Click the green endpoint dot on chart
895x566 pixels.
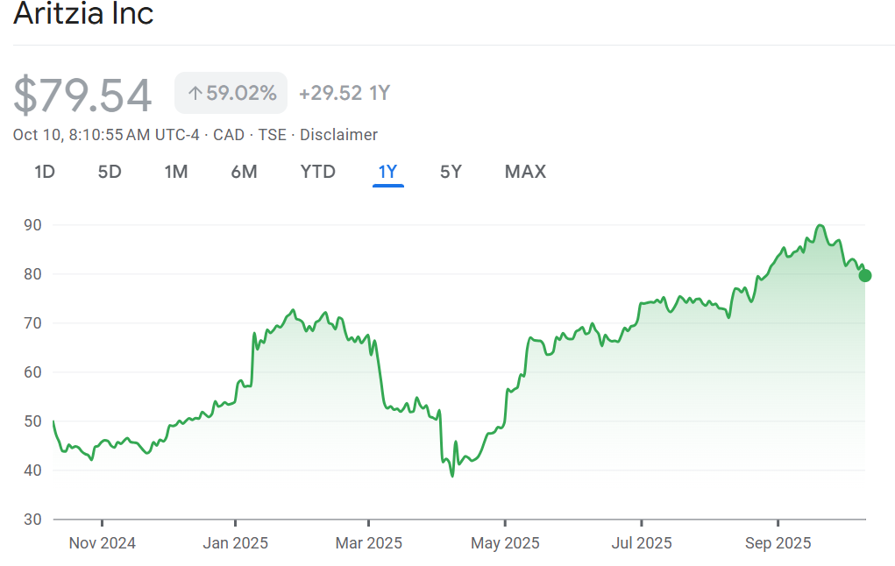point(865,276)
